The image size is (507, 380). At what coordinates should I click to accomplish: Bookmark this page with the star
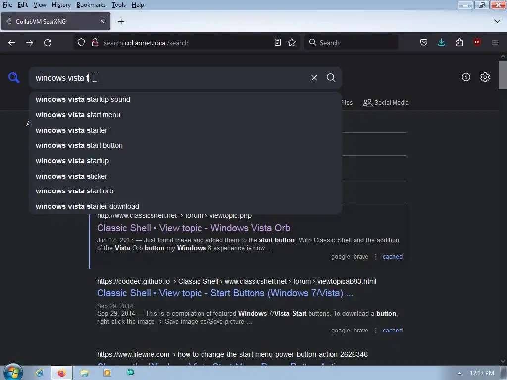coord(292,43)
